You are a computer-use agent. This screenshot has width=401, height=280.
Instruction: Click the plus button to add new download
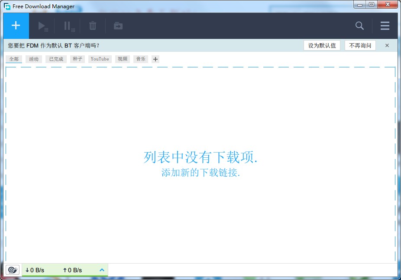pyautogui.click(x=16, y=25)
